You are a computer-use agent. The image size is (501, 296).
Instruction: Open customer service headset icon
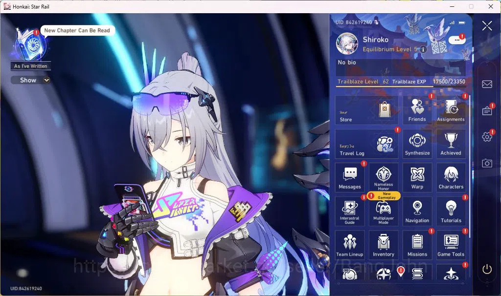[349, 273]
